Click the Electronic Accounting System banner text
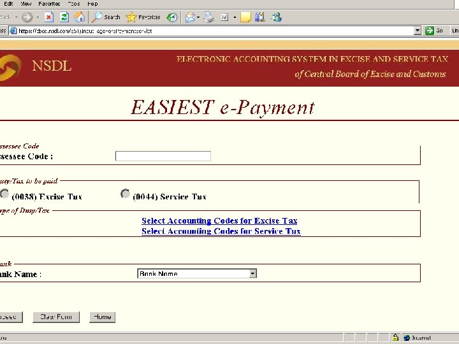Screen dimensions: 459x344 [312, 59]
